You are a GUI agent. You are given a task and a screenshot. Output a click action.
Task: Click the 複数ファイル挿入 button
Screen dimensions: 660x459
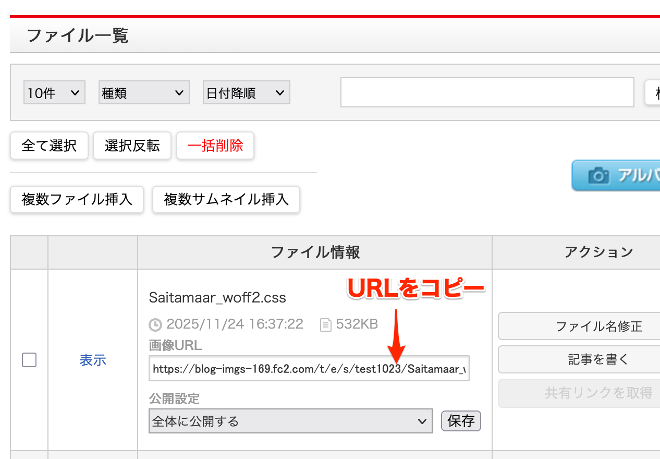click(77, 199)
